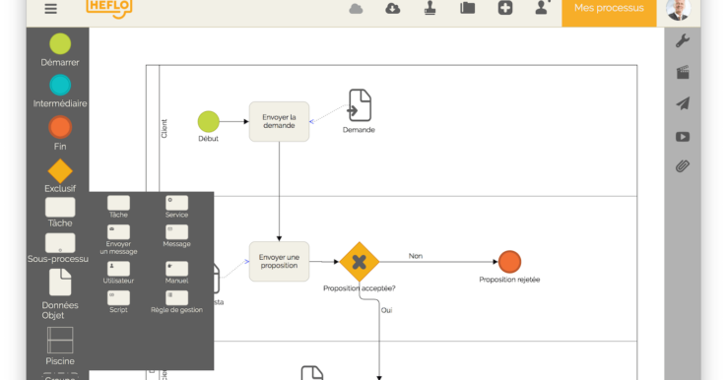Select the Demande data object

click(x=360, y=105)
